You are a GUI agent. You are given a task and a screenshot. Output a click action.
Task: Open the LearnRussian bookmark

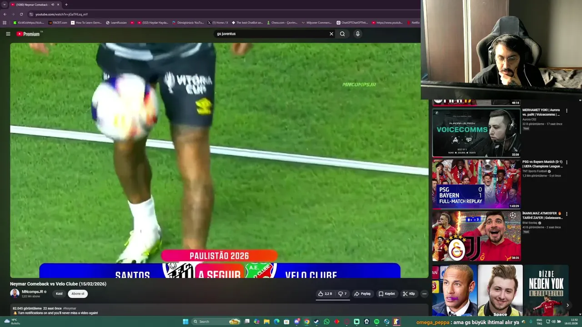(x=116, y=23)
